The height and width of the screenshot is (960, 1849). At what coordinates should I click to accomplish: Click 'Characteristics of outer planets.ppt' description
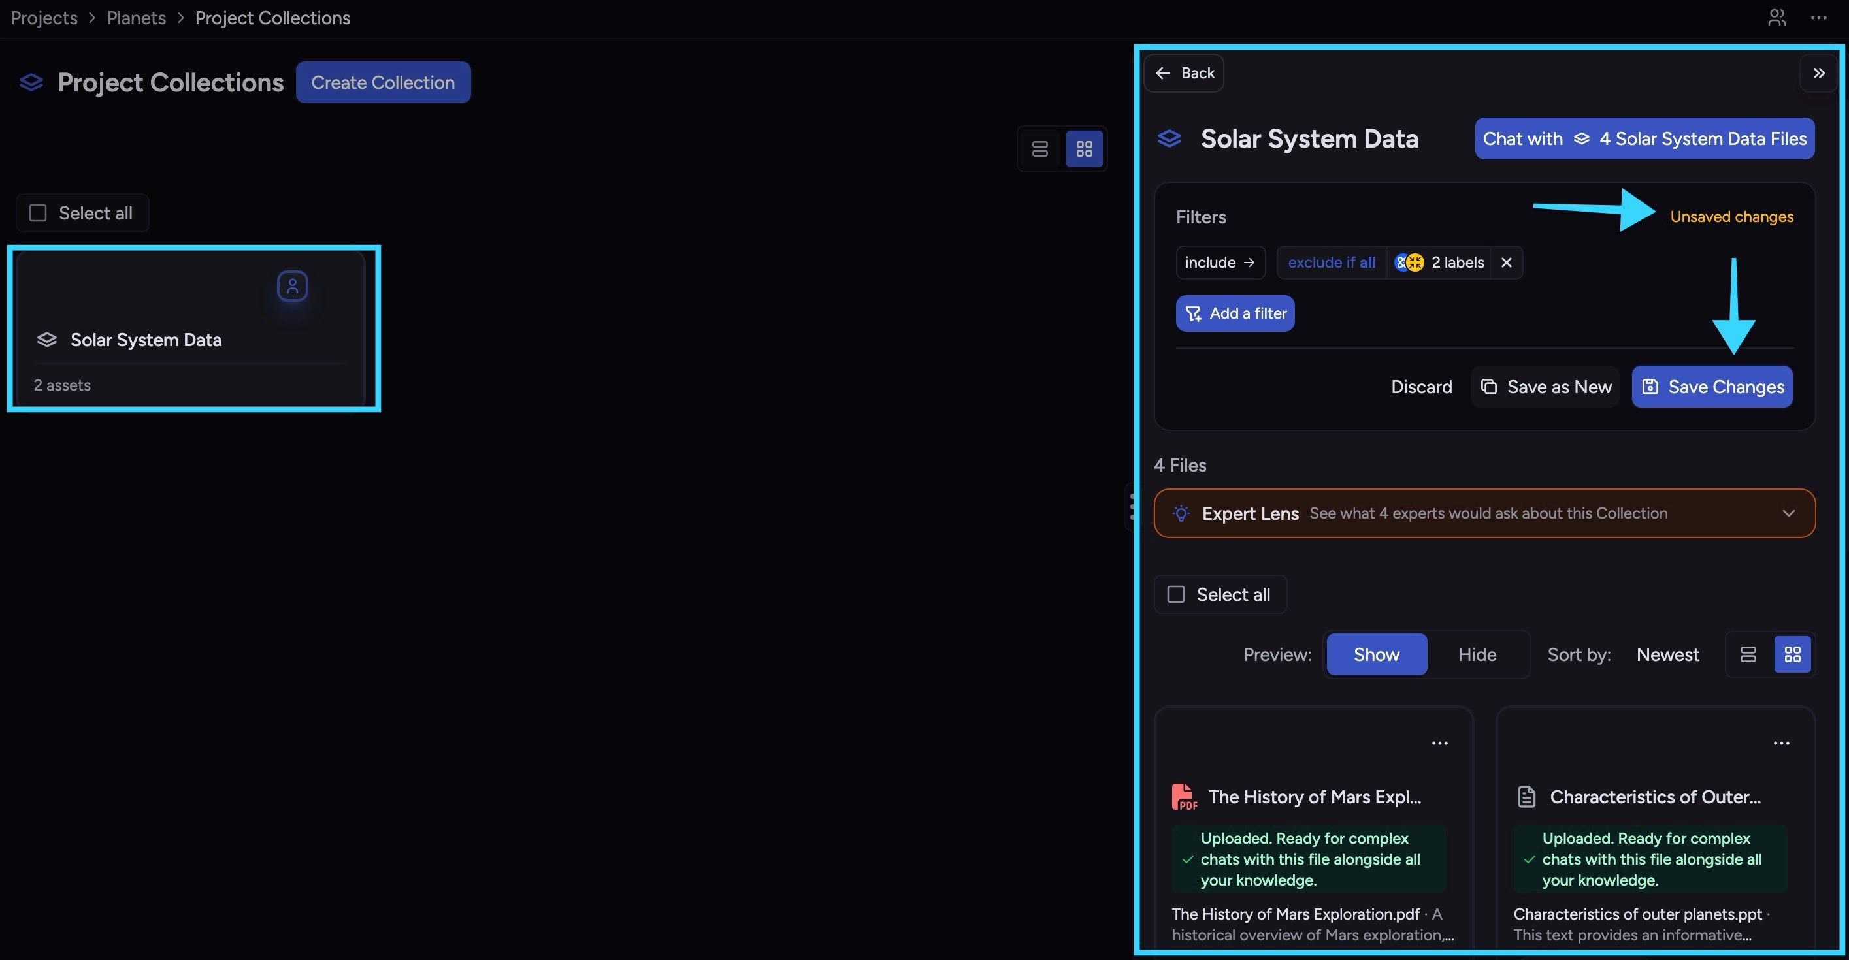pos(1642,925)
